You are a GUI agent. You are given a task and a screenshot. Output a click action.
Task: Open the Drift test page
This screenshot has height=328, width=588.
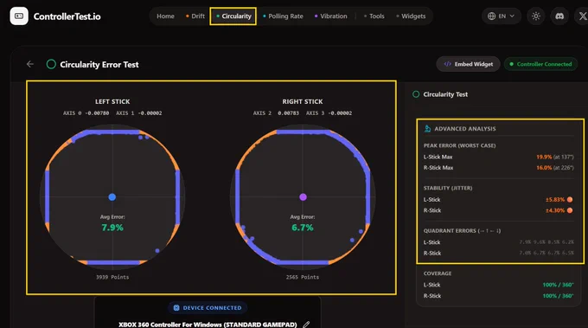click(195, 16)
